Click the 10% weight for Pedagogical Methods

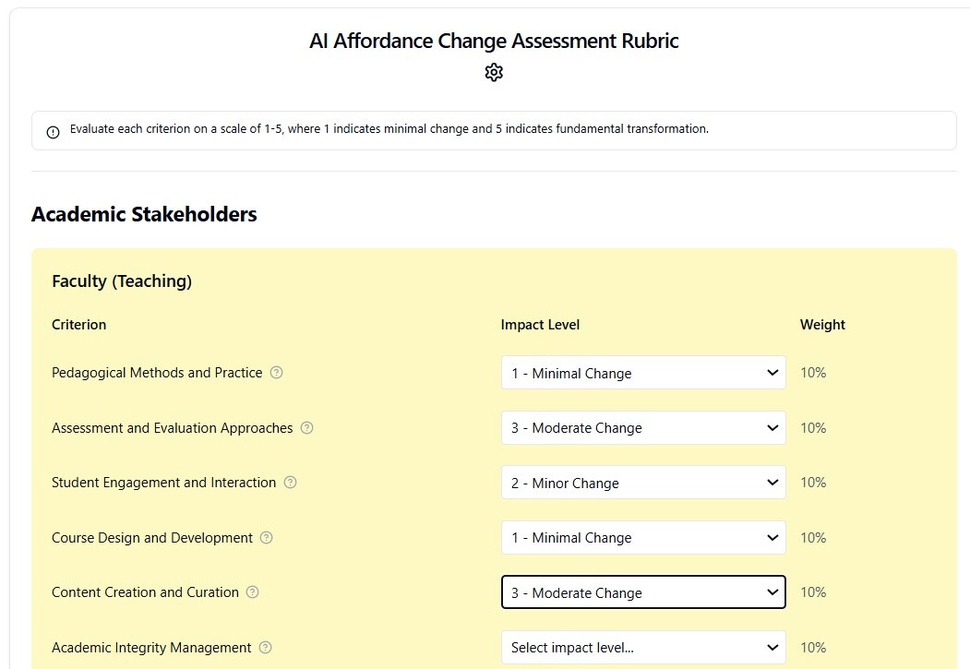click(x=813, y=372)
